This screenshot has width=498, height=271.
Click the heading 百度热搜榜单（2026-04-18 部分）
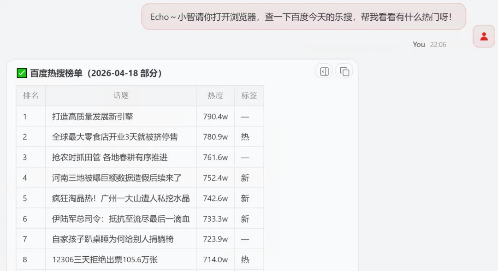[96, 73]
